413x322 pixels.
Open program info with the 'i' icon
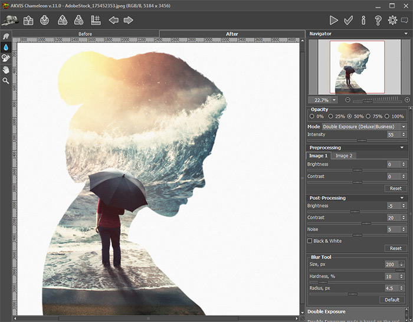[x=363, y=20]
